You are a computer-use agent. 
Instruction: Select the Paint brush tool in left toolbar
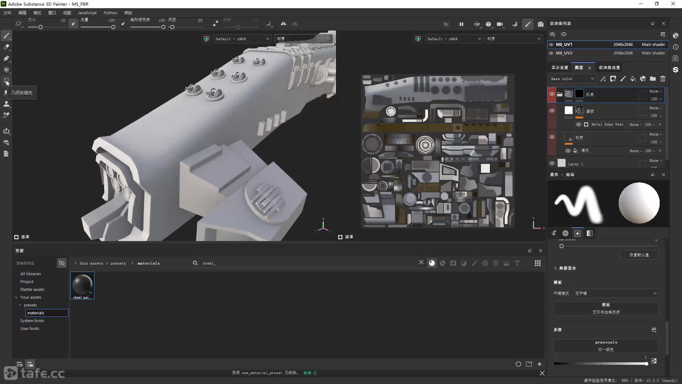click(x=6, y=36)
